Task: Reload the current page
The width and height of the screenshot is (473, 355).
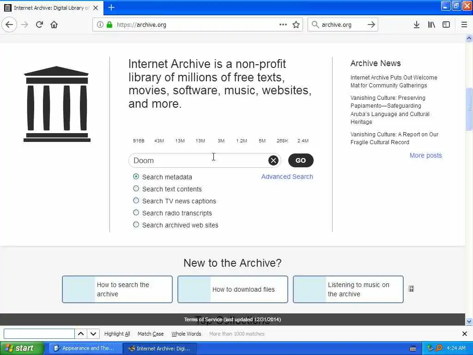Action: click(39, 25)
